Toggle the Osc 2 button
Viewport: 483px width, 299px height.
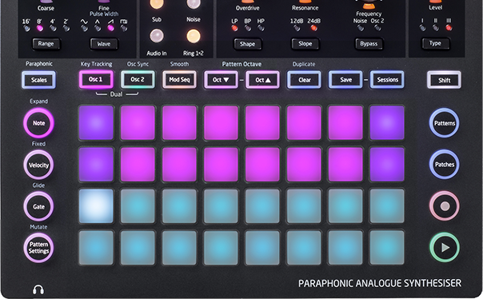click(x=138, y=79)
